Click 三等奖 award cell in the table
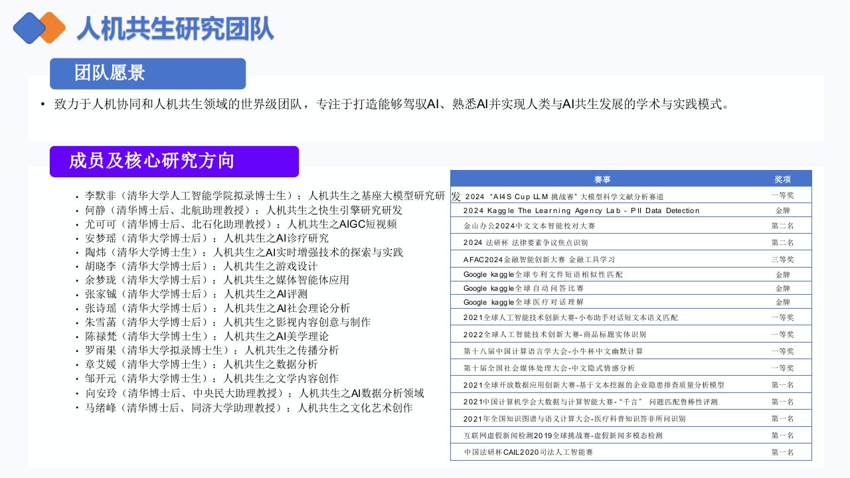850x478 pixels. pyautogui.click(x=782, y=259)
